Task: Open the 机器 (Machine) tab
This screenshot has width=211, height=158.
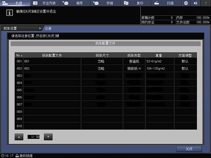Action: point(15,3)
